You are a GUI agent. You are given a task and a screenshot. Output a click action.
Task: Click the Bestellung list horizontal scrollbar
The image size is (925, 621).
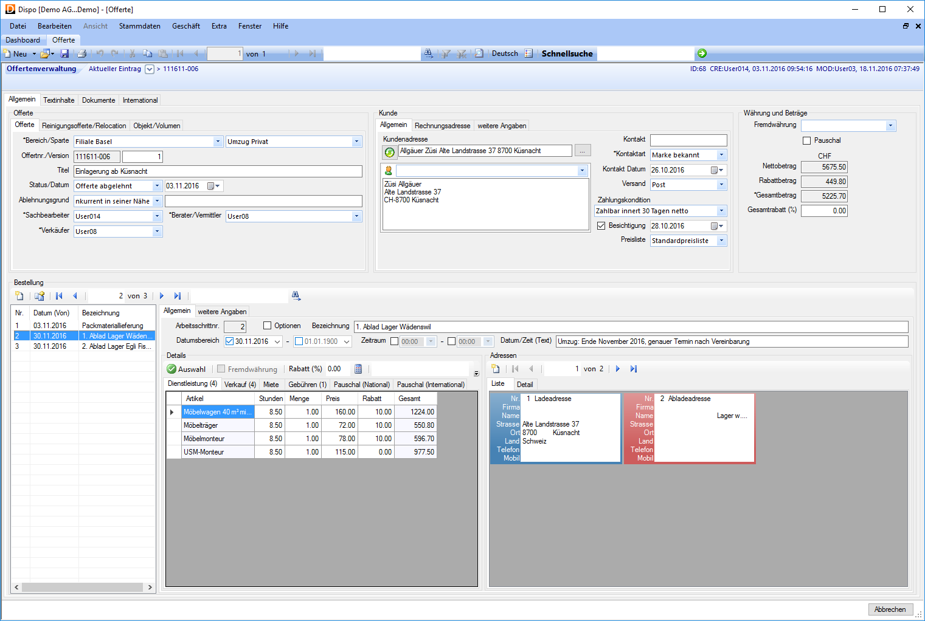tap(83, 588)
